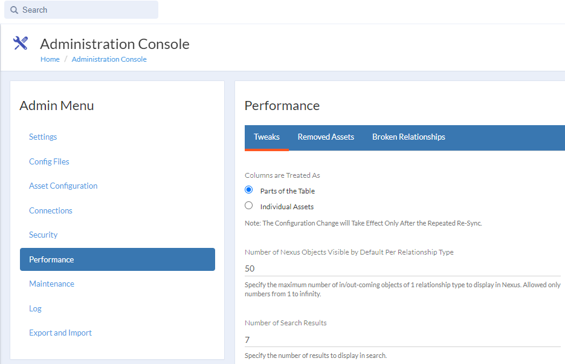Click the magnifying glass search icon

pyautogui.click(x=15, y=10)
